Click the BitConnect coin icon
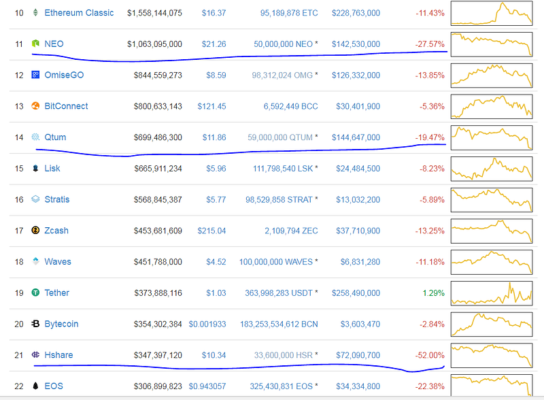 [35, 106]
